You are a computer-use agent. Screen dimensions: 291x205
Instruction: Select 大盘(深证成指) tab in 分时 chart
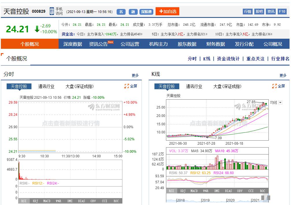click(79, 86)
